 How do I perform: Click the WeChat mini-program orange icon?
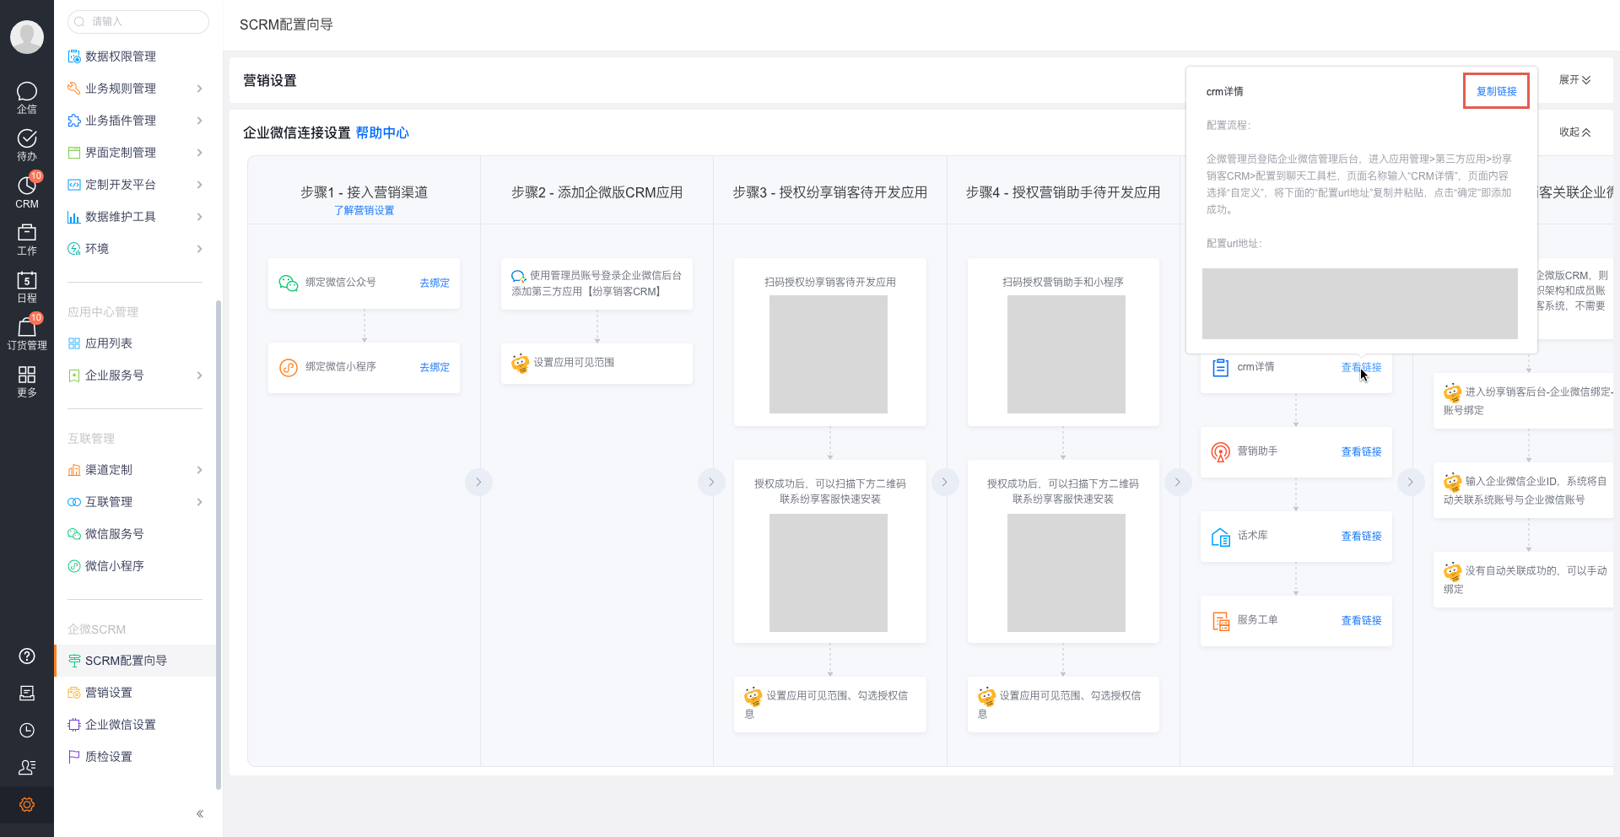289,367
